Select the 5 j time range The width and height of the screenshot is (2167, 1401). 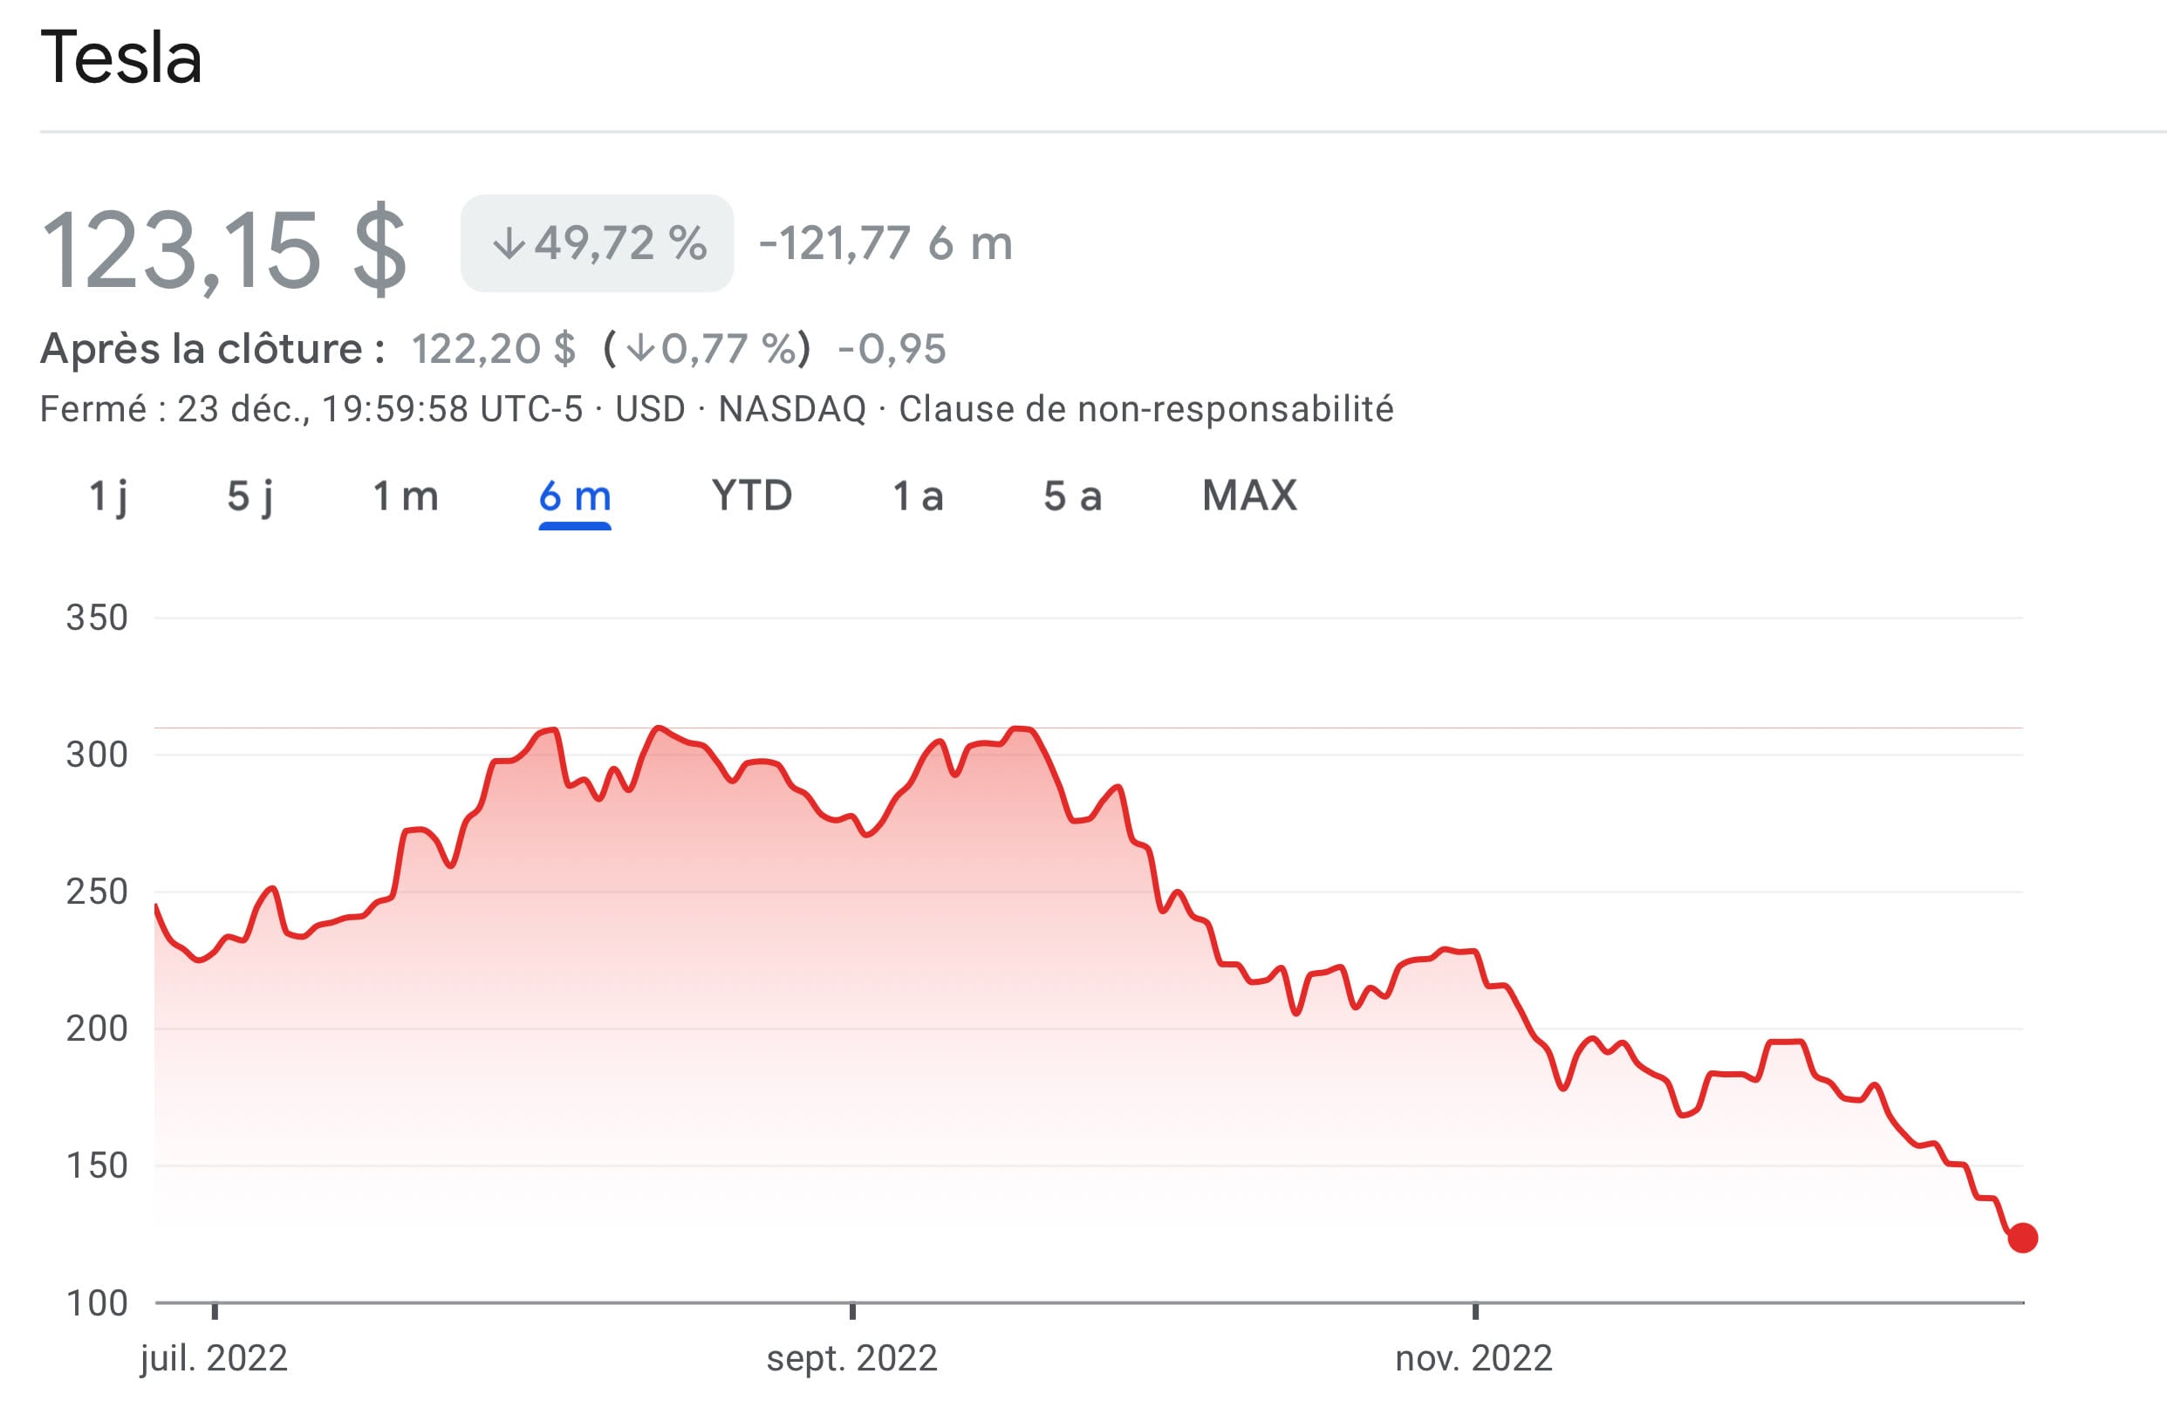pos(252,495)
